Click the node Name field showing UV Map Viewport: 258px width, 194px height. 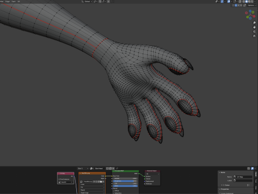(x=242, y=177)
